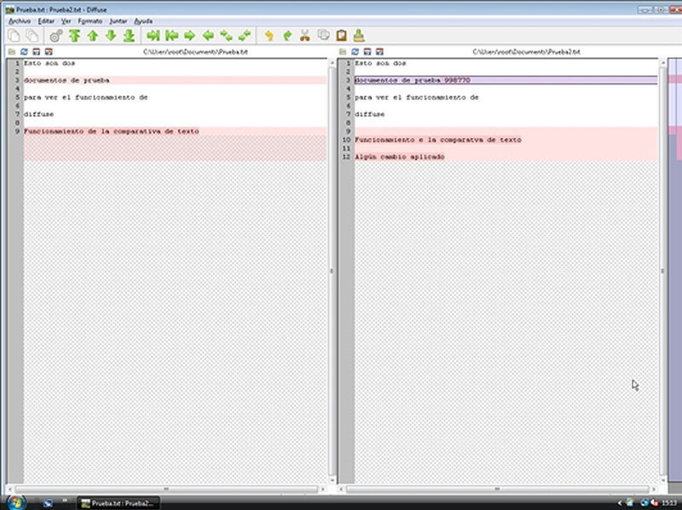This screenshot has width=682, height=510.
Task: Save Prueba.txt under a new name
Action: pos(49,52)
